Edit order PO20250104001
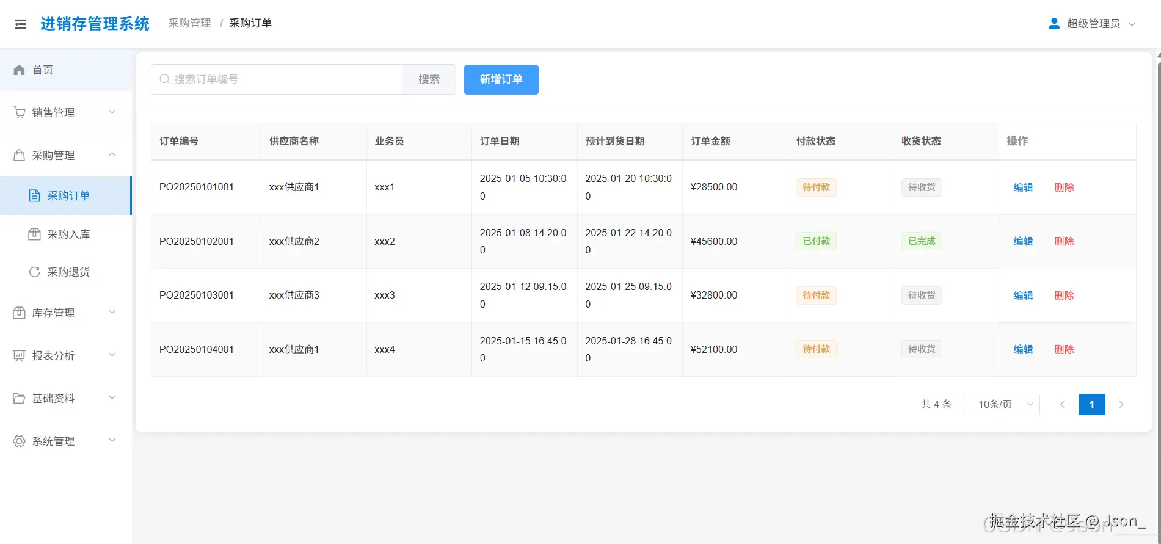1161x544 pixels. (x=1023, y=349)
